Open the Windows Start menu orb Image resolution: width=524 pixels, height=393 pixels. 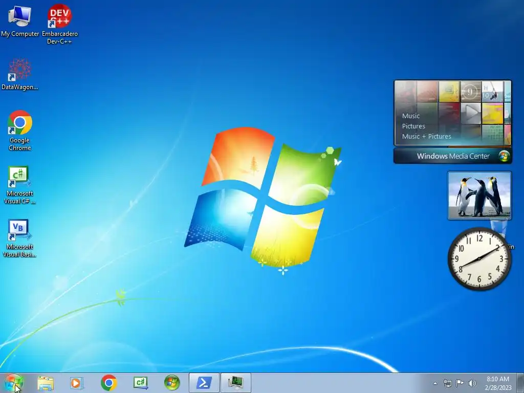[x=14, y=383]
